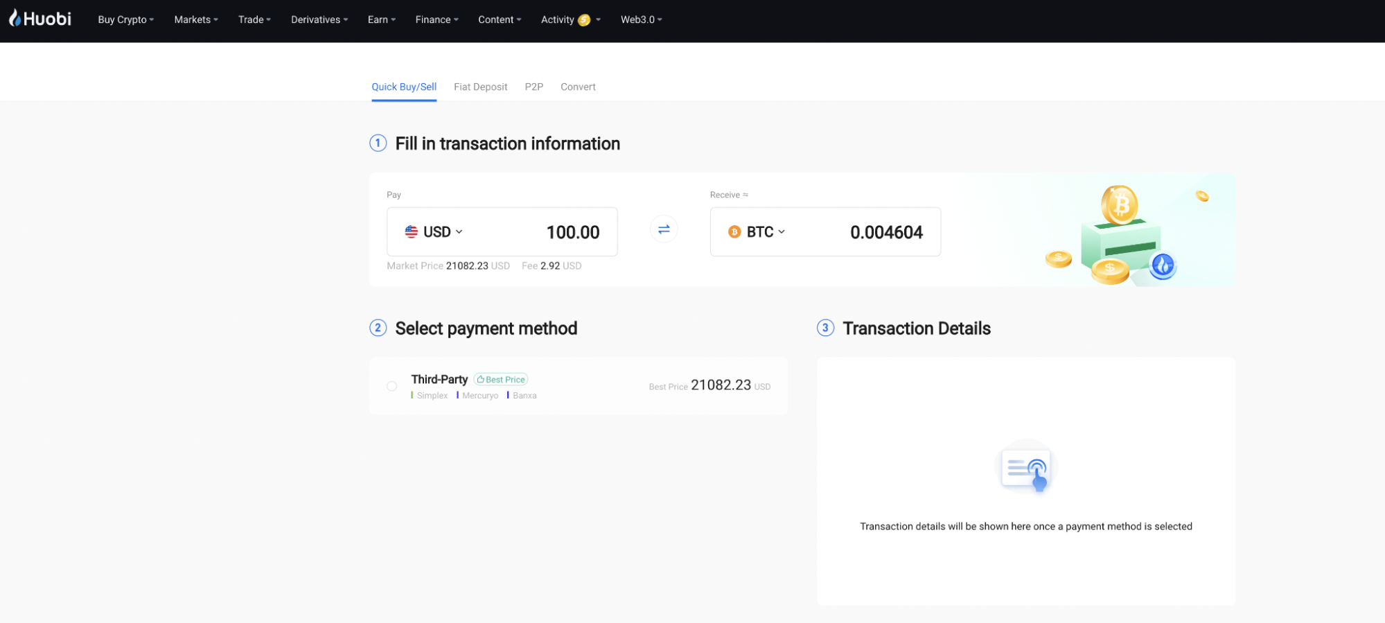Click the Activity coin badge icon
Viewport: 1385px width, 623px height.
click(x=584, y=20)
